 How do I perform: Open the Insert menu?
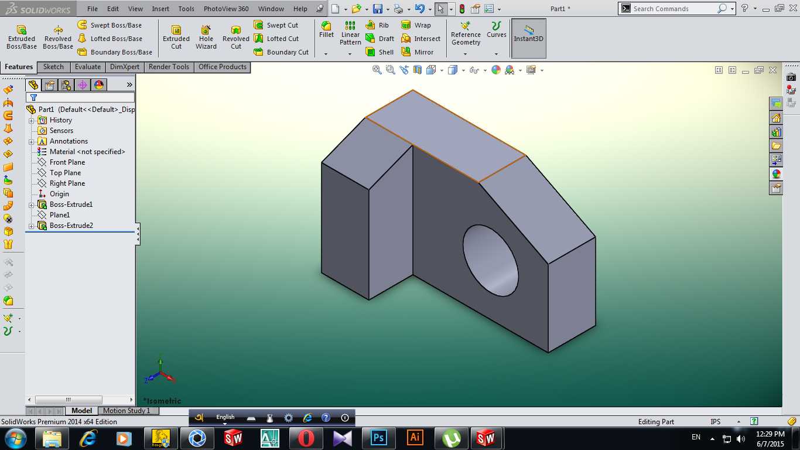(160, 9)
